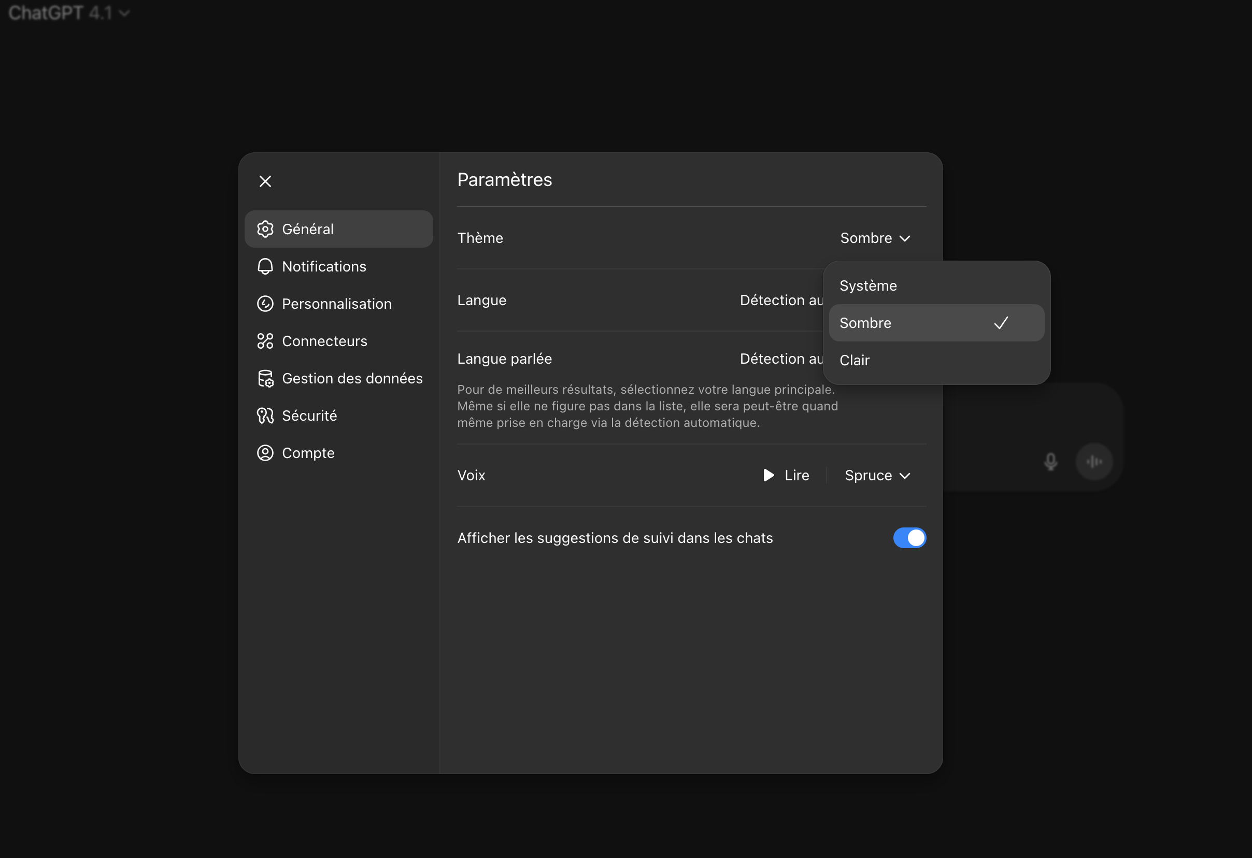The width and height of the screenshot is (1252, 858).
Task: Open the ChatGPT 4.1 model selector
Action: tap(69, 12)
